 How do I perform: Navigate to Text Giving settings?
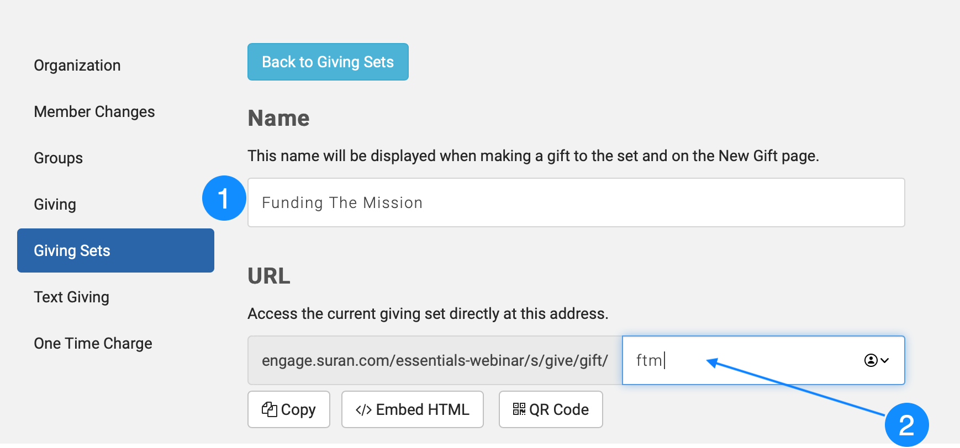[72, 297]
